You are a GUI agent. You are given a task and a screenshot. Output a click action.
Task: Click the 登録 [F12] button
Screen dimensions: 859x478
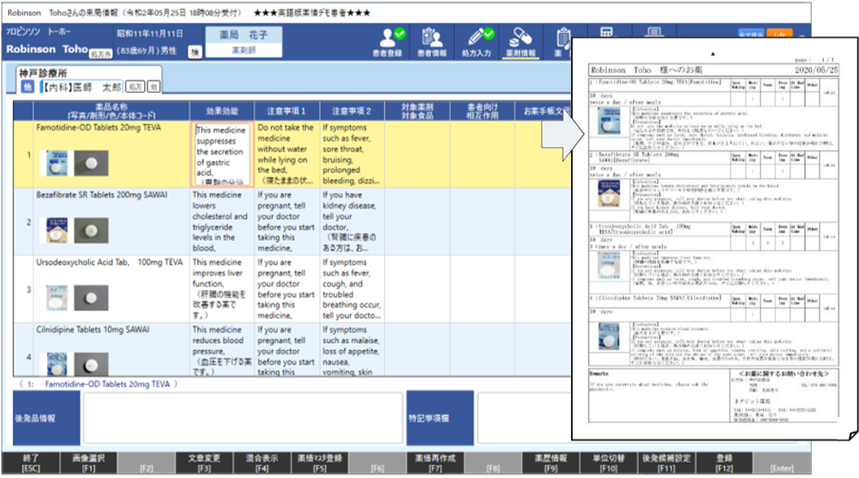pyautogui.click(x=725, y=463)
